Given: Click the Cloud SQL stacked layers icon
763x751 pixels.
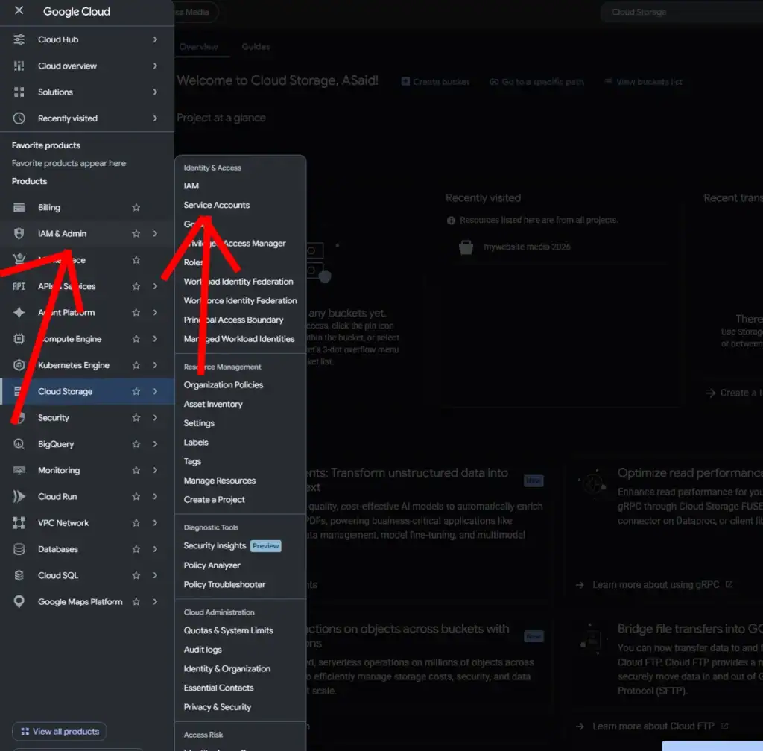Looking at the screenshot, I should (x=19, y=575).
